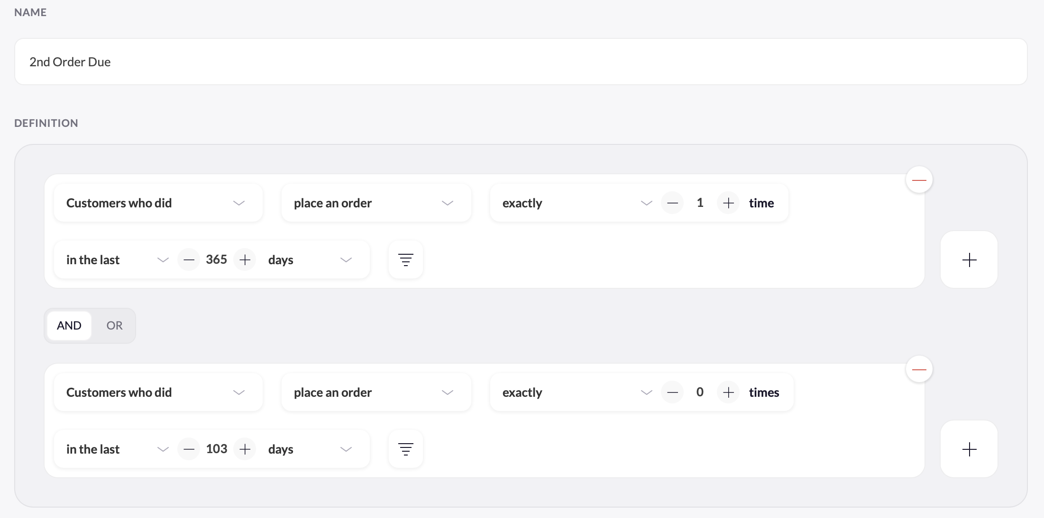Image resolution: width=1044 pixels, height=518 pixels.
Task: Open the 'in the last' dropdown for 103 days
Action: point(117,449)
